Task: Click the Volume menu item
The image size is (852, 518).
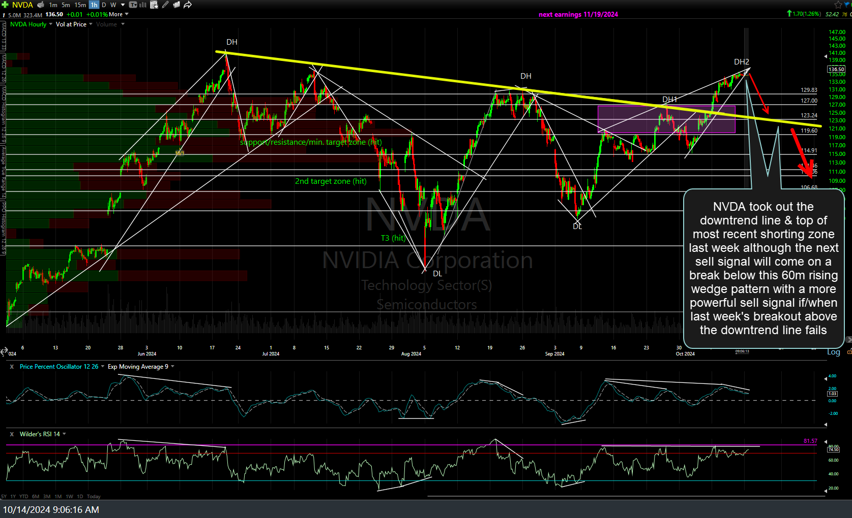Action: coord(107,24)
